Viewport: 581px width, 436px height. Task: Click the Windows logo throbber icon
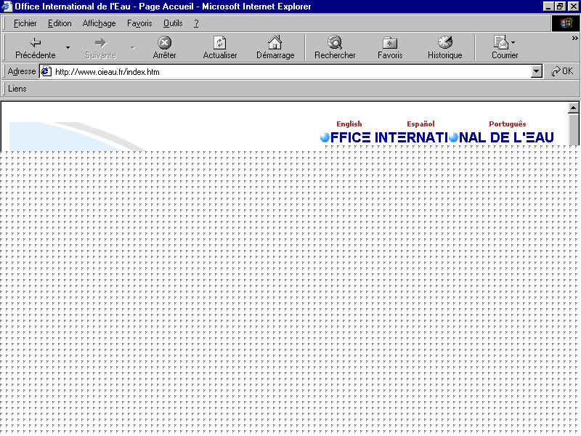click(x=565, y=23)
